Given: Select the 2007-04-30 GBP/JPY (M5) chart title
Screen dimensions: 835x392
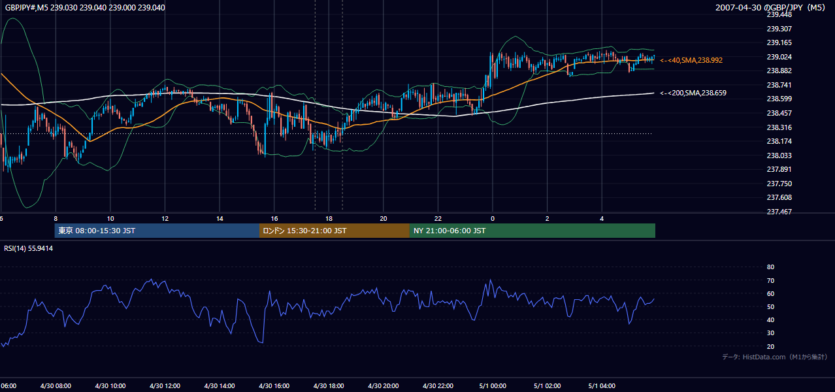Looking at the screenshot, I should pyautogui.click(x=771, y=8).
